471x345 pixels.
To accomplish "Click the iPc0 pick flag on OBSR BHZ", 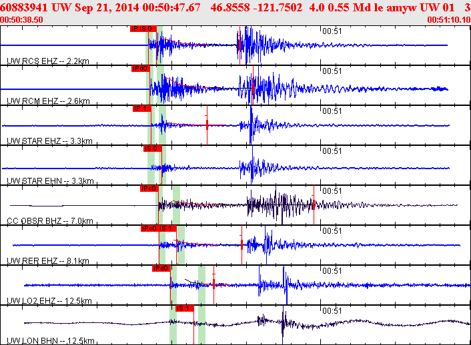I will (149, 188).
